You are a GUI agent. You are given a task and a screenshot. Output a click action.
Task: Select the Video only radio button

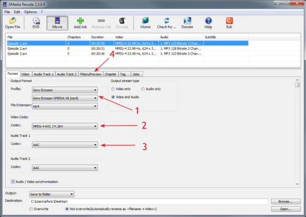[x=113, y=89]
